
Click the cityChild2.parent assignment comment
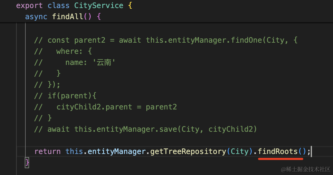[x=116, y=107]
